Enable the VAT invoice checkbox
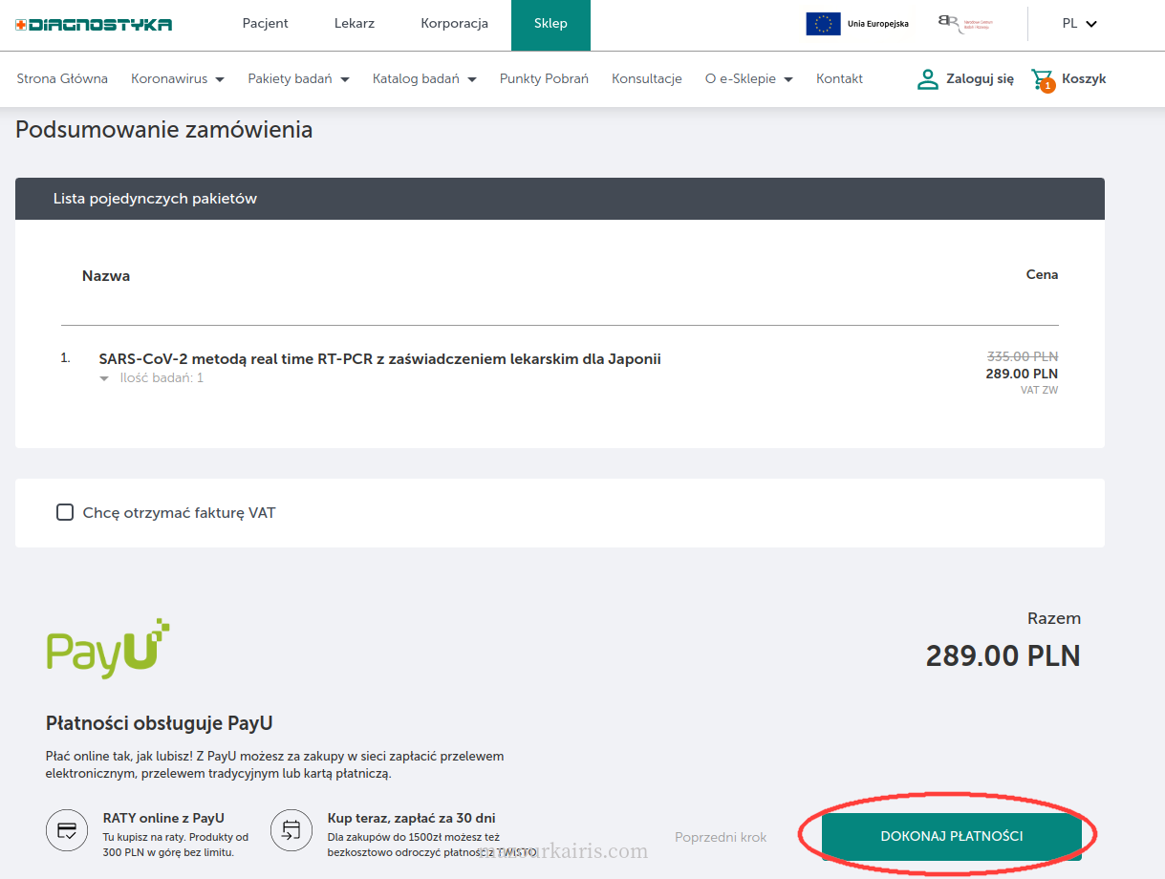The height and width of the screenshot is (879, 1165). 65,513
